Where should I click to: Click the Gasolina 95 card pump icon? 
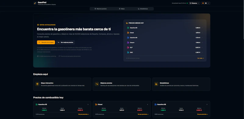37,104
